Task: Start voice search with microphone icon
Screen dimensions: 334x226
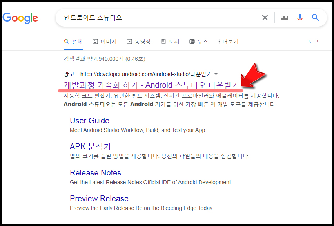Action: 300,18
